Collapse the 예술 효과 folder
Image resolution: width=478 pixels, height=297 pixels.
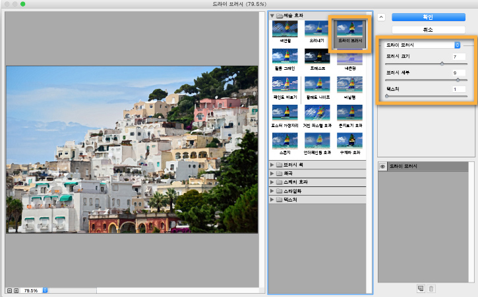coord(272,16)
